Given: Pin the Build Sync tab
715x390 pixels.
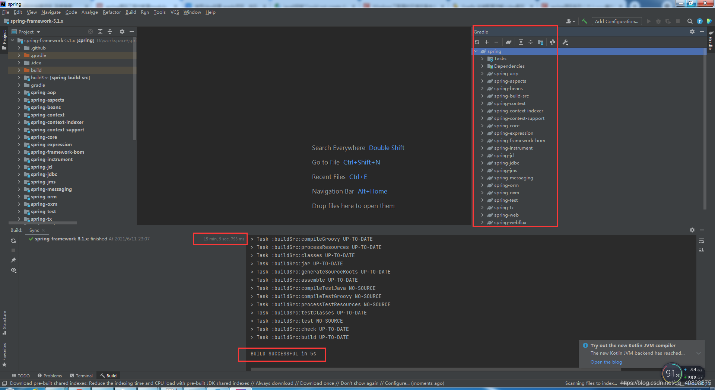Looking at the screenshot, I should click(x=13, y=260).
